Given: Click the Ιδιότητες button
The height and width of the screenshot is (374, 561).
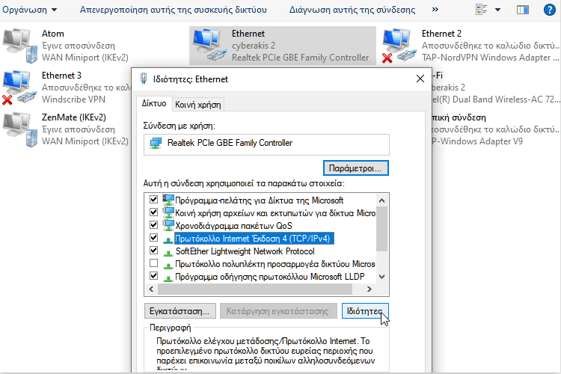Looking at the screenshot, I should [x=365, y=311].
